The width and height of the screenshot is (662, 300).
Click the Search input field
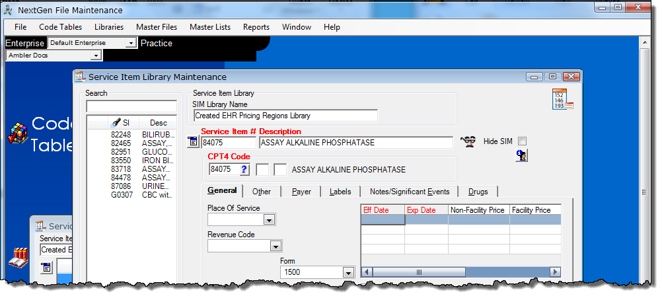tap(131, 106)
